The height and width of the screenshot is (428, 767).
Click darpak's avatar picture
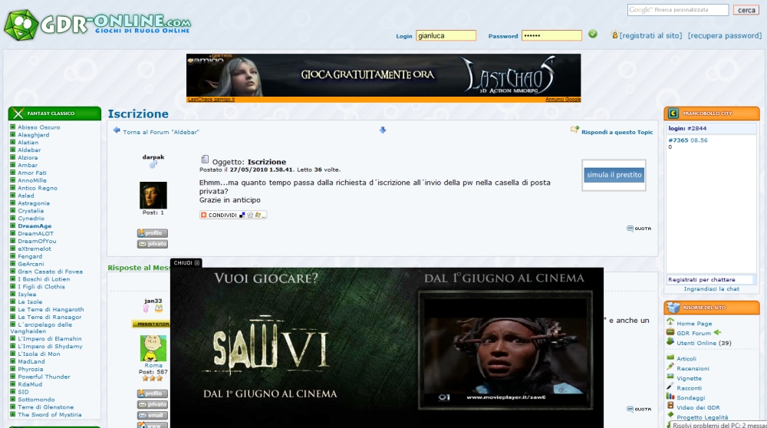coord(153,195)
